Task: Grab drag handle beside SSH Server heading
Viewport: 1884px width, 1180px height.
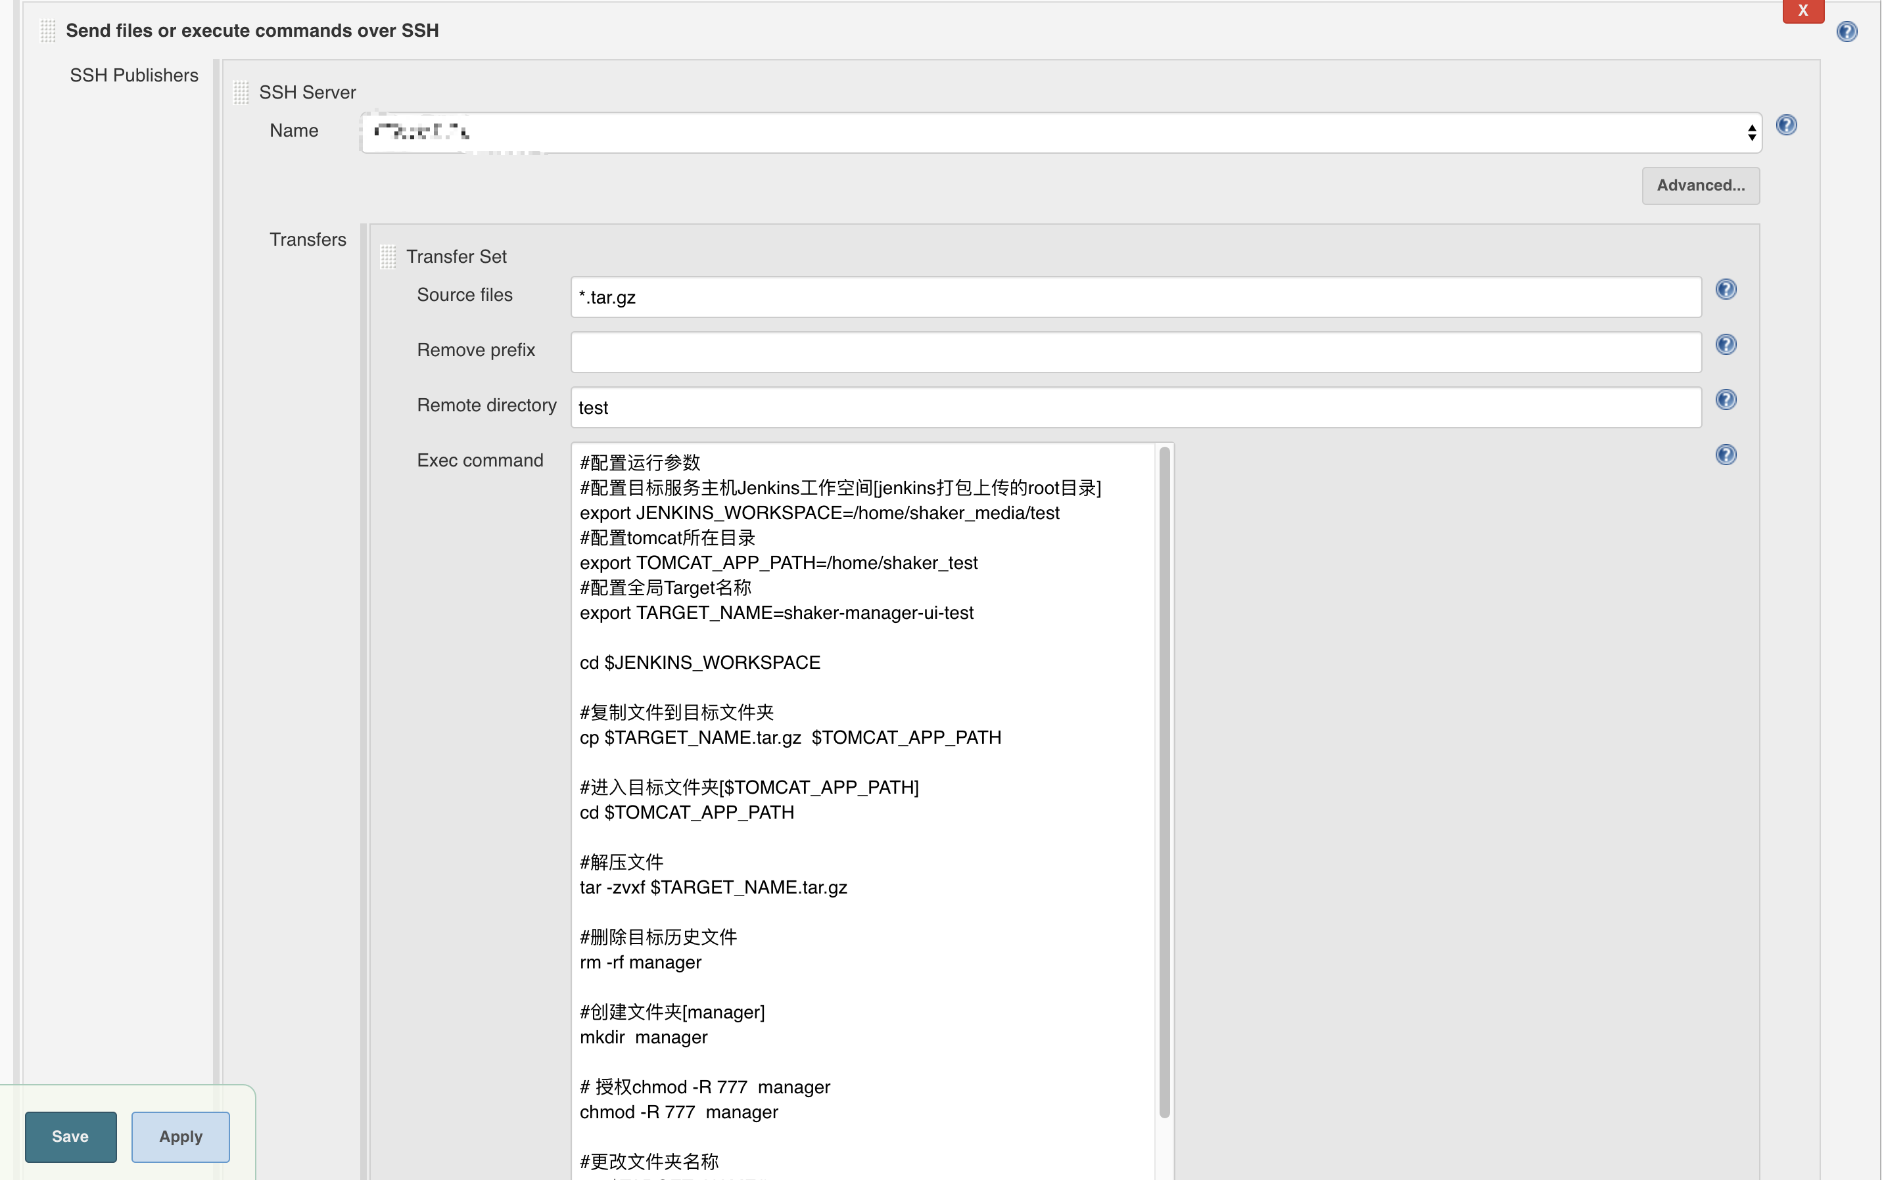Action: point(241,93)
